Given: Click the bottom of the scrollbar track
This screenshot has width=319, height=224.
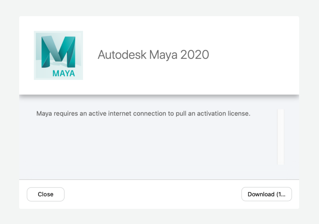Looking at the screenshot, I should (281, 163).
